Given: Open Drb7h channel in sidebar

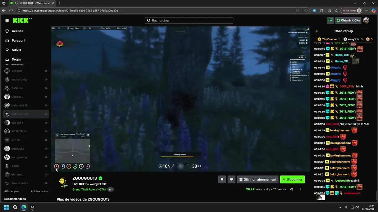Looking at the screenshot, I should point(26,140).
